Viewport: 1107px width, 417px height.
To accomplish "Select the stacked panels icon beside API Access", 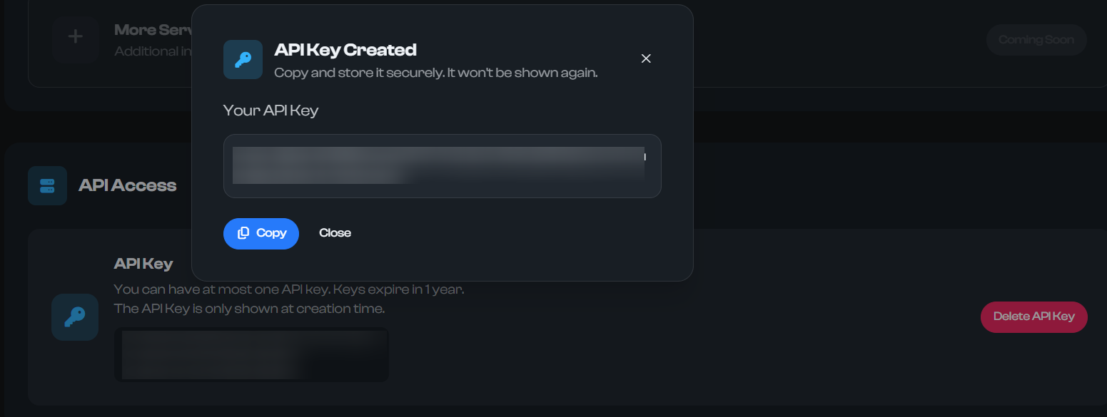I will (47, 185).
